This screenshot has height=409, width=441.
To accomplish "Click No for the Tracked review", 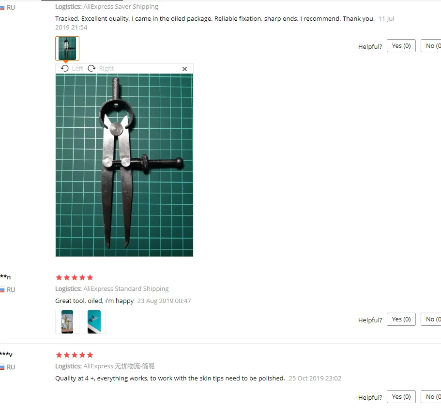I will pos(431,46).
